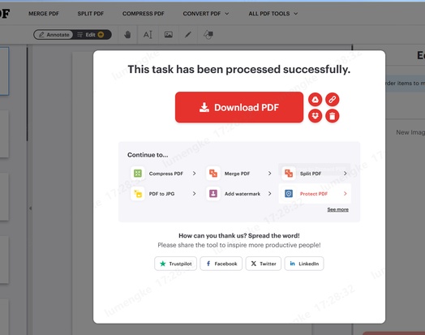Switch to Edit mode
Screen dimensions: 425x335
tap(92, 35)
